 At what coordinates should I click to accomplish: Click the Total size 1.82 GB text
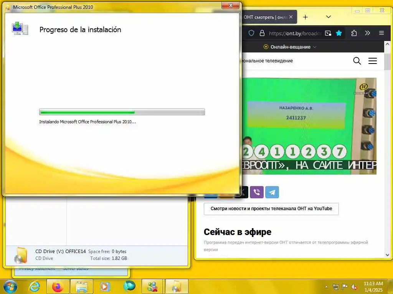109,258
